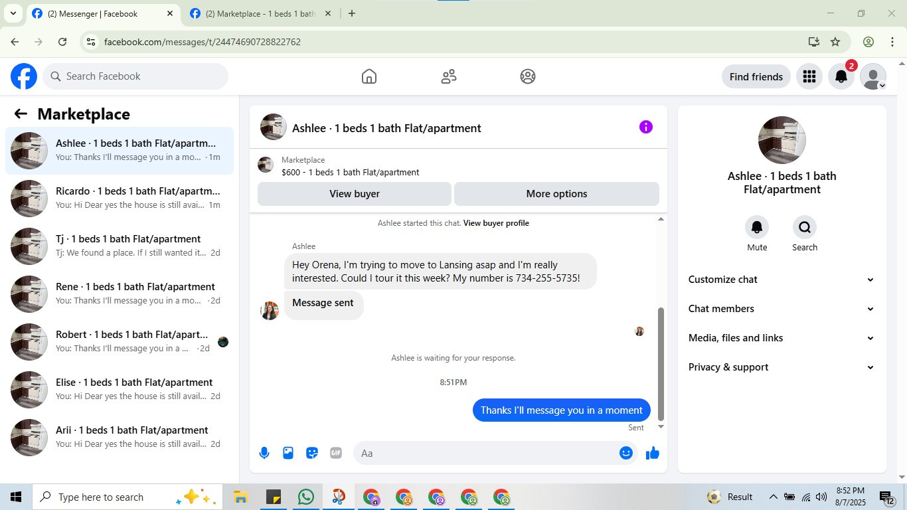Open Chrome profile icon in toolbar
The height and width of the screenshot is (510, 907).
pyautogui.click(x=868, y=42)
